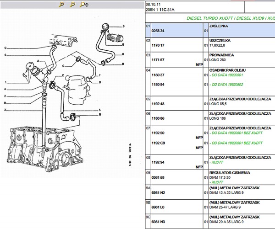Click the zoom out magnifier icon

pos(72,5)
